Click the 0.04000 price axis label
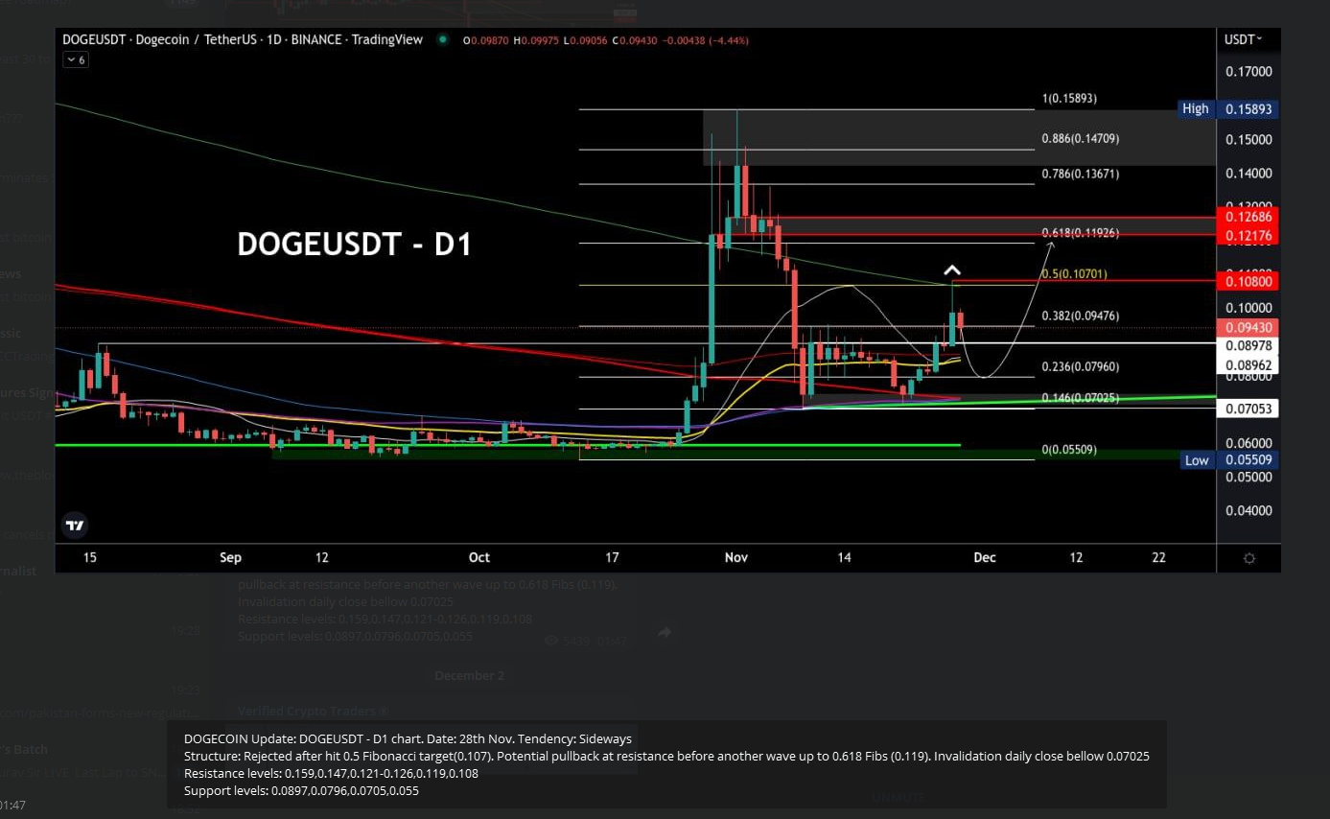Image resolution: width=1330 pixels, height=819 pixels. point(1248,510)
